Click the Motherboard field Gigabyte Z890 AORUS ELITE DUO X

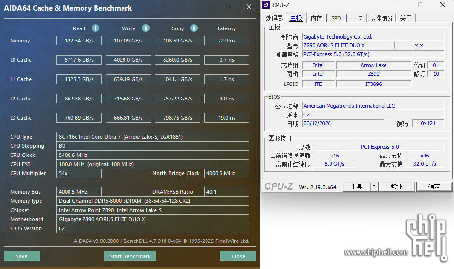pyautogui.click(x=153, y=219)
